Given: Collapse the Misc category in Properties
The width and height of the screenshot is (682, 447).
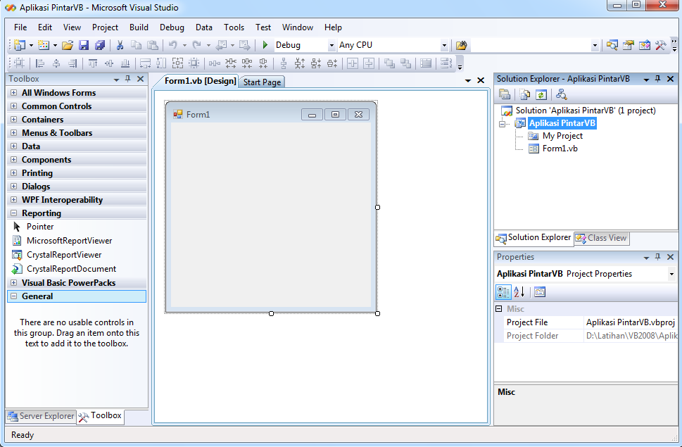Looking at the screenshot, I should click(499, 309).
